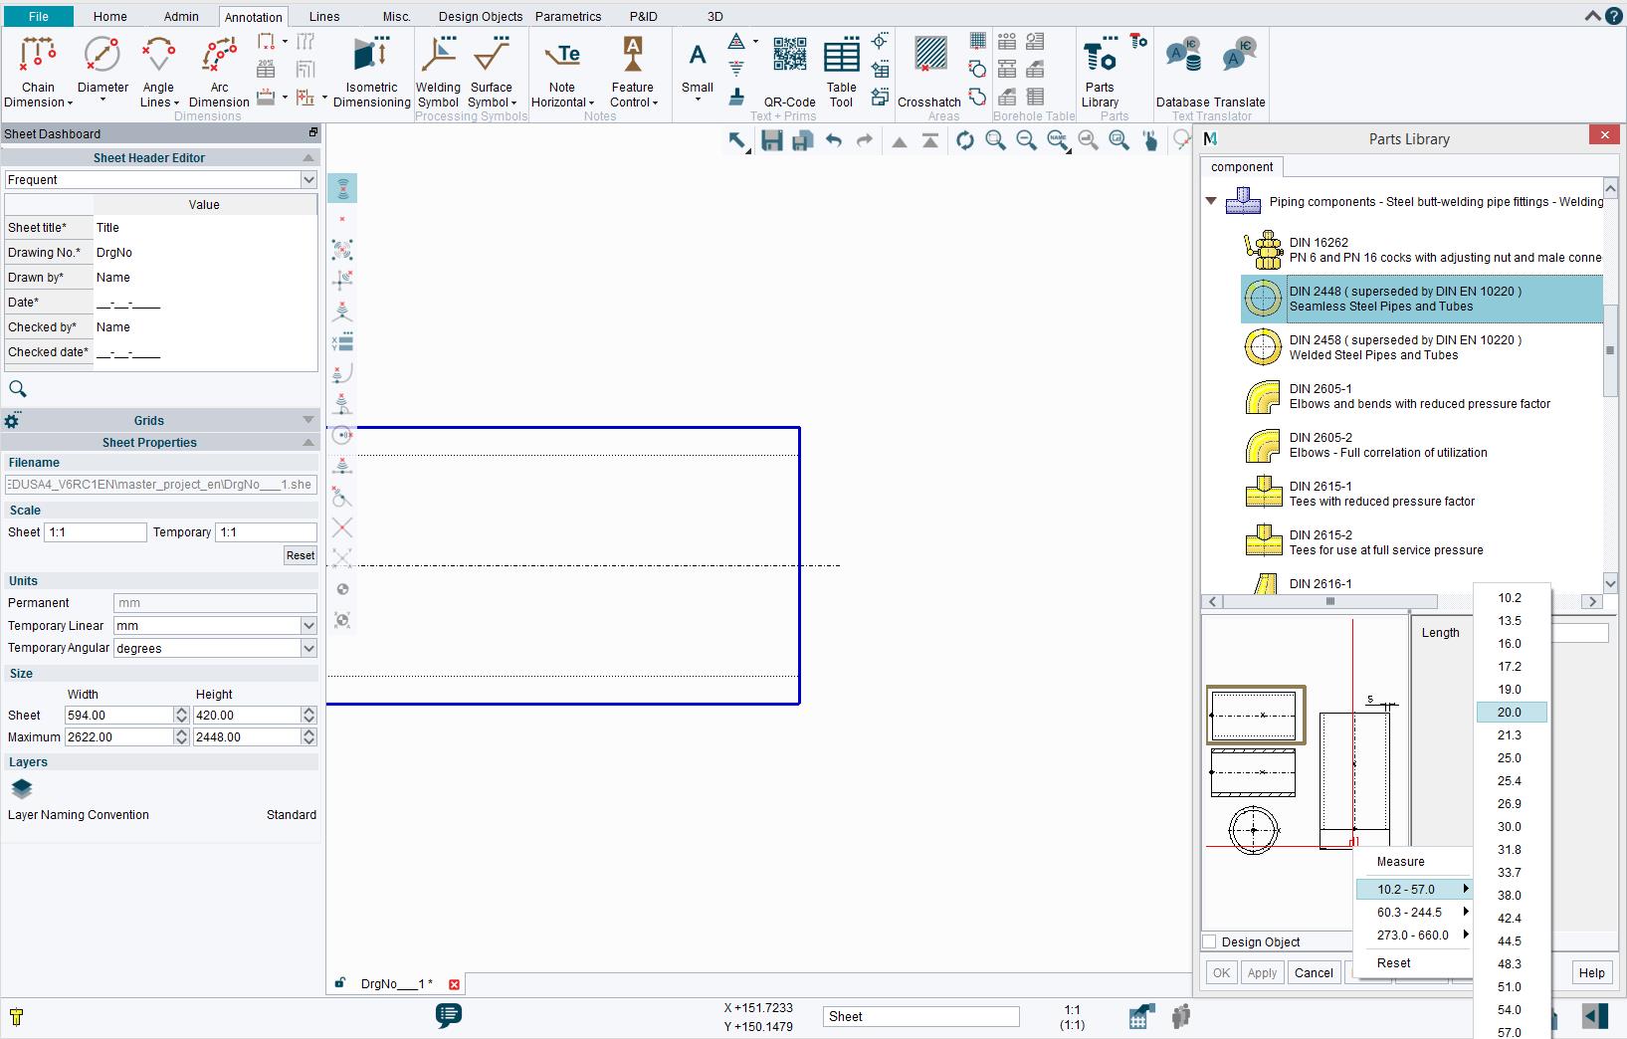This screenshot has height=1039, width=1627.
Task: Toggle the Design Object checkbox
Action: click(x=1210, y=941)
